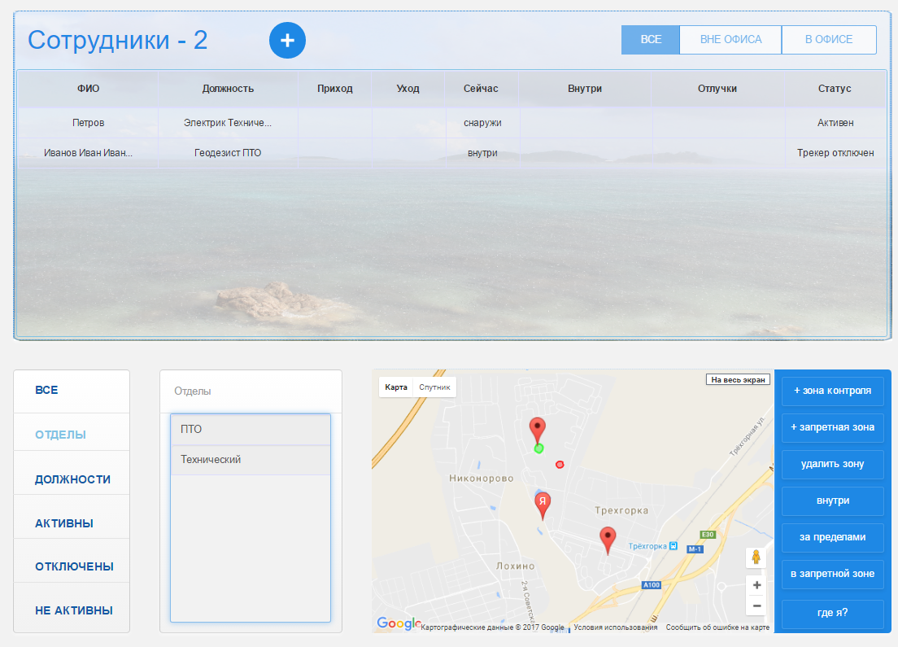Click the Отделы panel heading
This screenshot has width=898, height=647.
[193, 391]
